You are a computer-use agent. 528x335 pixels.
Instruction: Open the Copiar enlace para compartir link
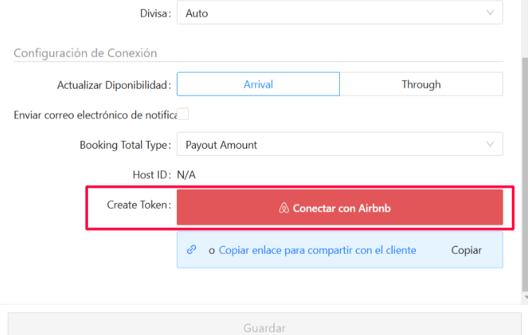pyautogui.click(x=317, y=250)
